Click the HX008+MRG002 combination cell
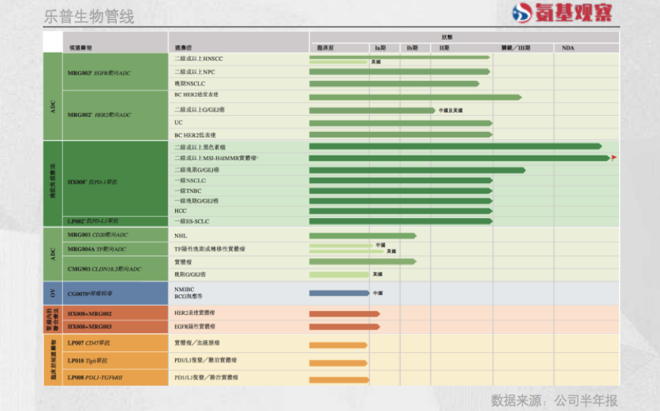The height and width of the screenshot is (411, 660). [x=115, y=313]
